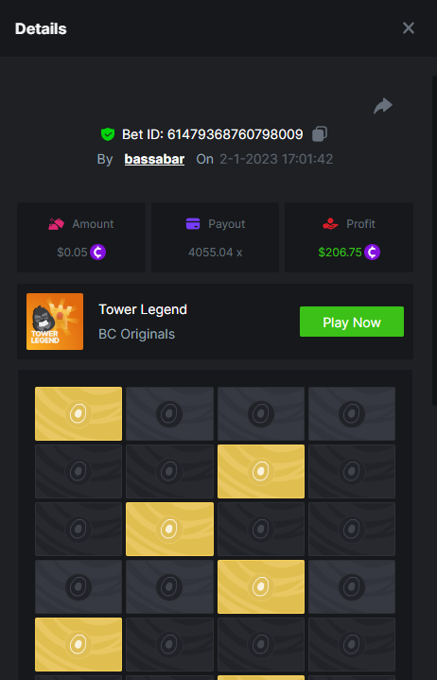Click the Profit coin currency icon
This screenshot has width=437, height=680.
click(372, 252)
